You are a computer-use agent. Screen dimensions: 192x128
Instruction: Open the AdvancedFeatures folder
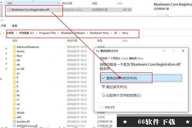[x=28, y=47]
